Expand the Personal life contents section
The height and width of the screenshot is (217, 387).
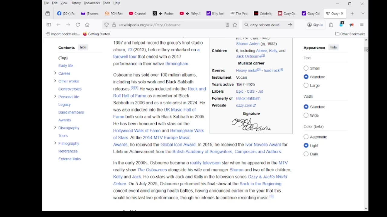pyautogui.click(x=55, y=96)
